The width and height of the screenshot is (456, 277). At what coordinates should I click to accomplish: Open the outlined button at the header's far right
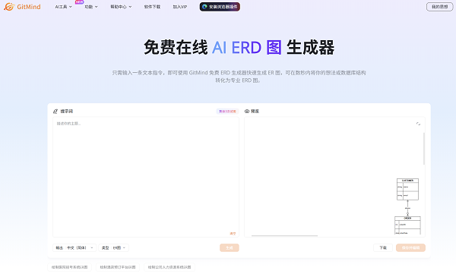click(x=439, y=7)
